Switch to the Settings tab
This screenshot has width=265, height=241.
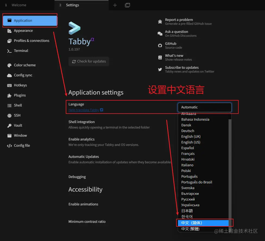pyautogui.click(x=82, y=5)
